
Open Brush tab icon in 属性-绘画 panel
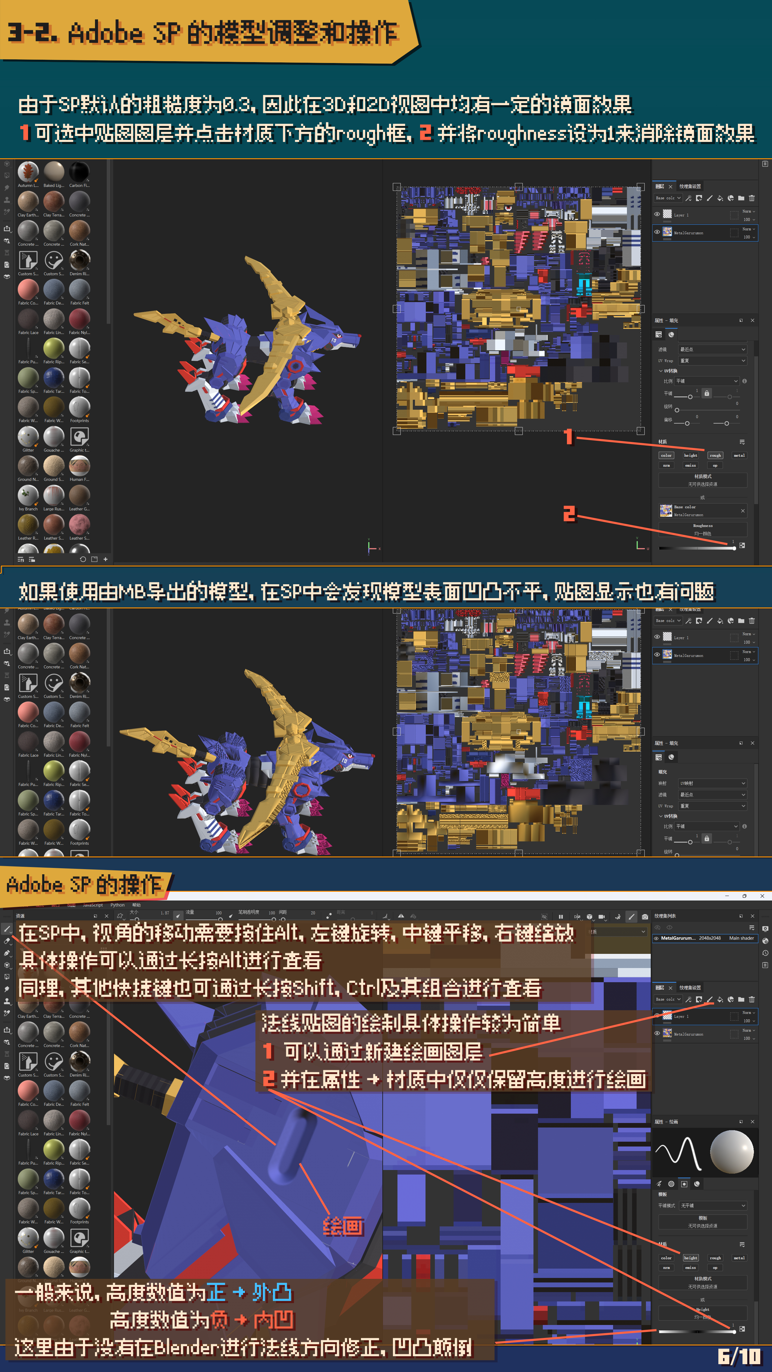pyautogui.click(x=659, y=1184)
